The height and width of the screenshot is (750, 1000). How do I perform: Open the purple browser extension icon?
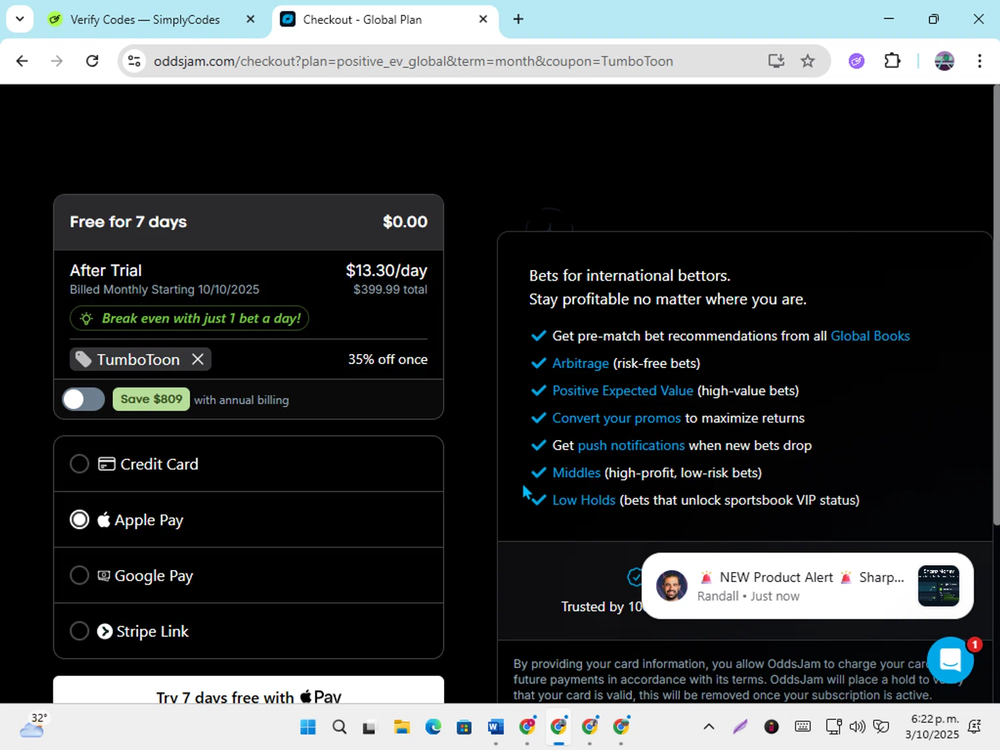(x=857, y=61)
